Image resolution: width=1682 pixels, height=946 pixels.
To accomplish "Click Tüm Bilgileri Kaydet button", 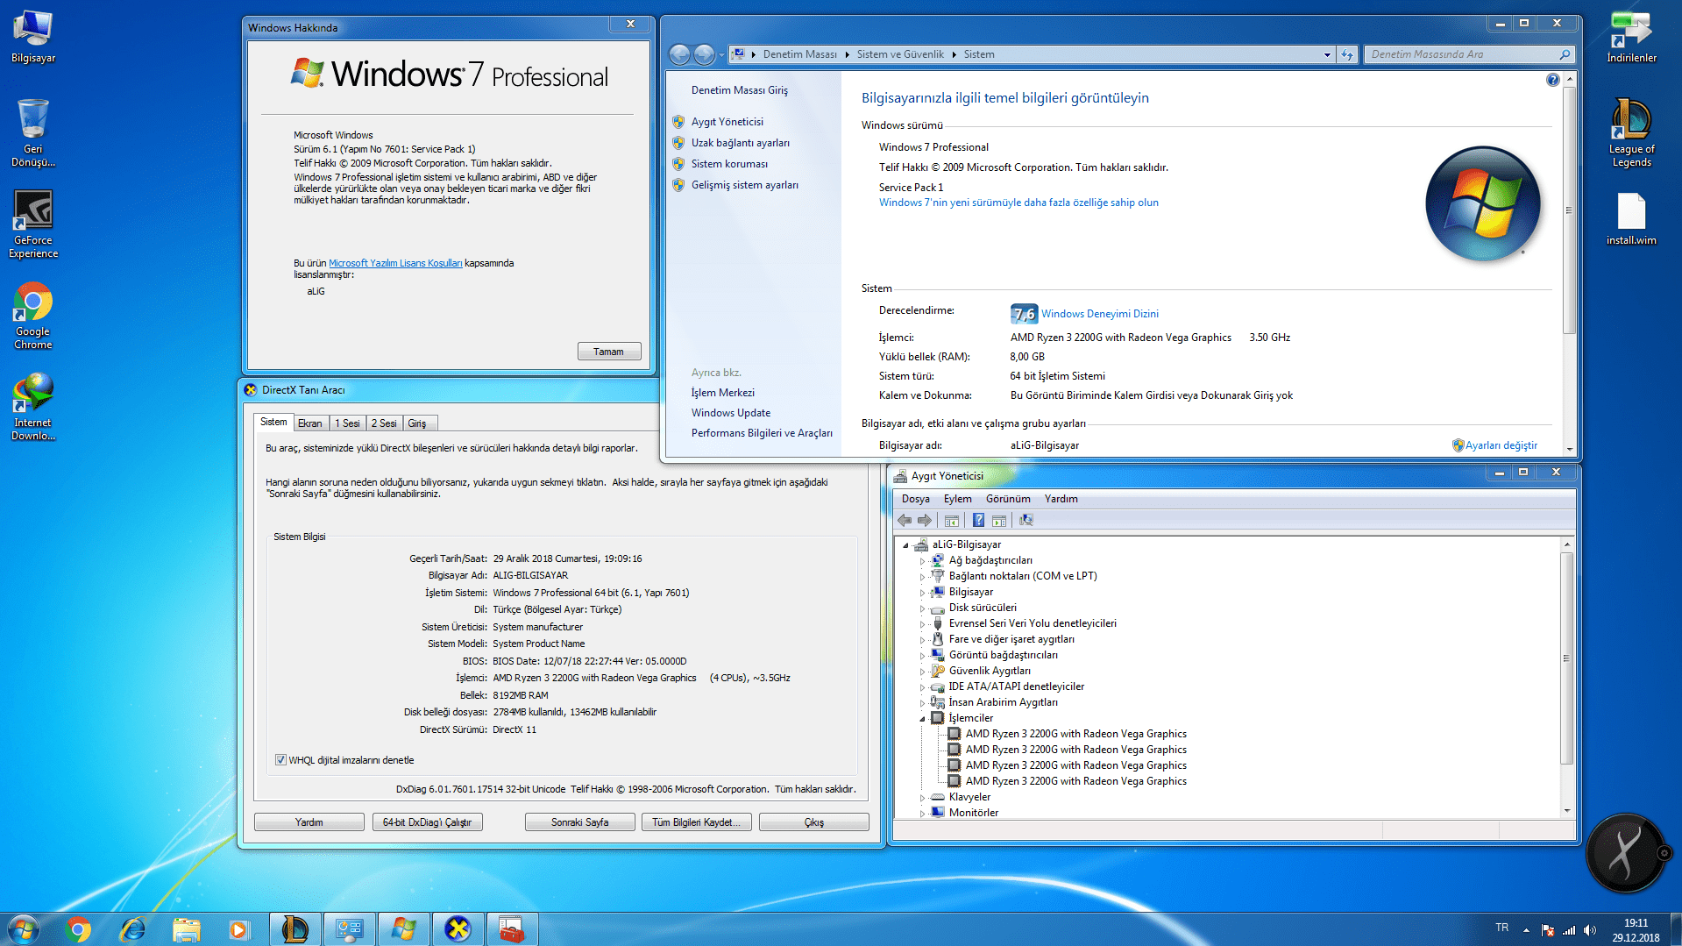I will point(696,822).
